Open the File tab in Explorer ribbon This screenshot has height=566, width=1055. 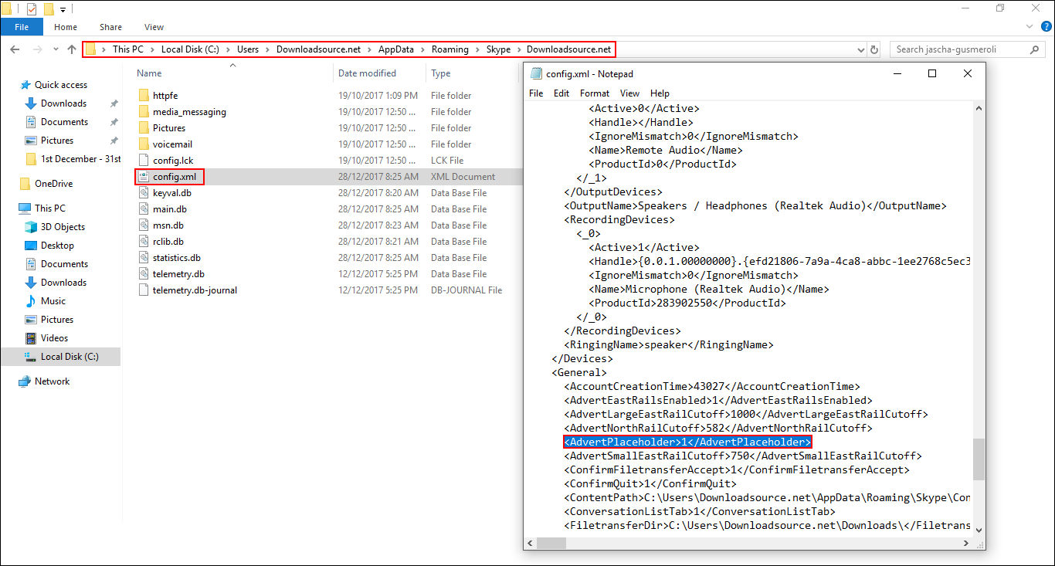[x=22, y=27]
